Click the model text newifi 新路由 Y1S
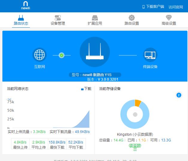The image size is (188, 161). [x=97, y=75]
